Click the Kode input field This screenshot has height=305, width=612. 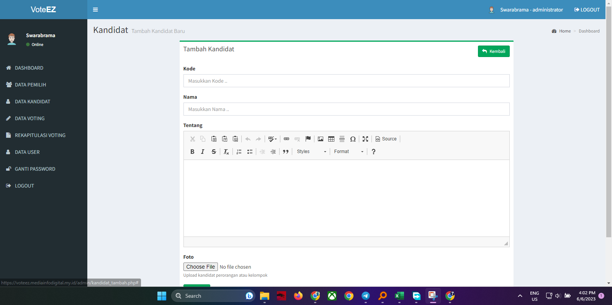click(346, 81)
